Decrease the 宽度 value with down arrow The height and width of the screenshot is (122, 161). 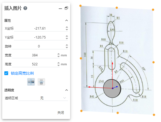pos(58,56)
